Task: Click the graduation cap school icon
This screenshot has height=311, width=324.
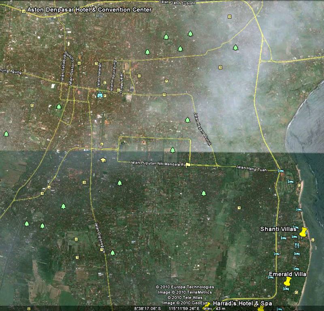Action: tap(103, 160)
